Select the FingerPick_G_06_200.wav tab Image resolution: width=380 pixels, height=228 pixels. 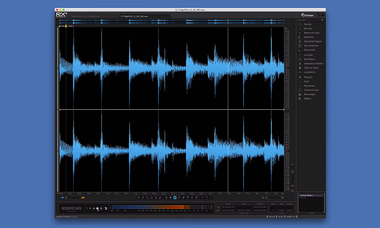pyautogui.click(x=135, y=16)
